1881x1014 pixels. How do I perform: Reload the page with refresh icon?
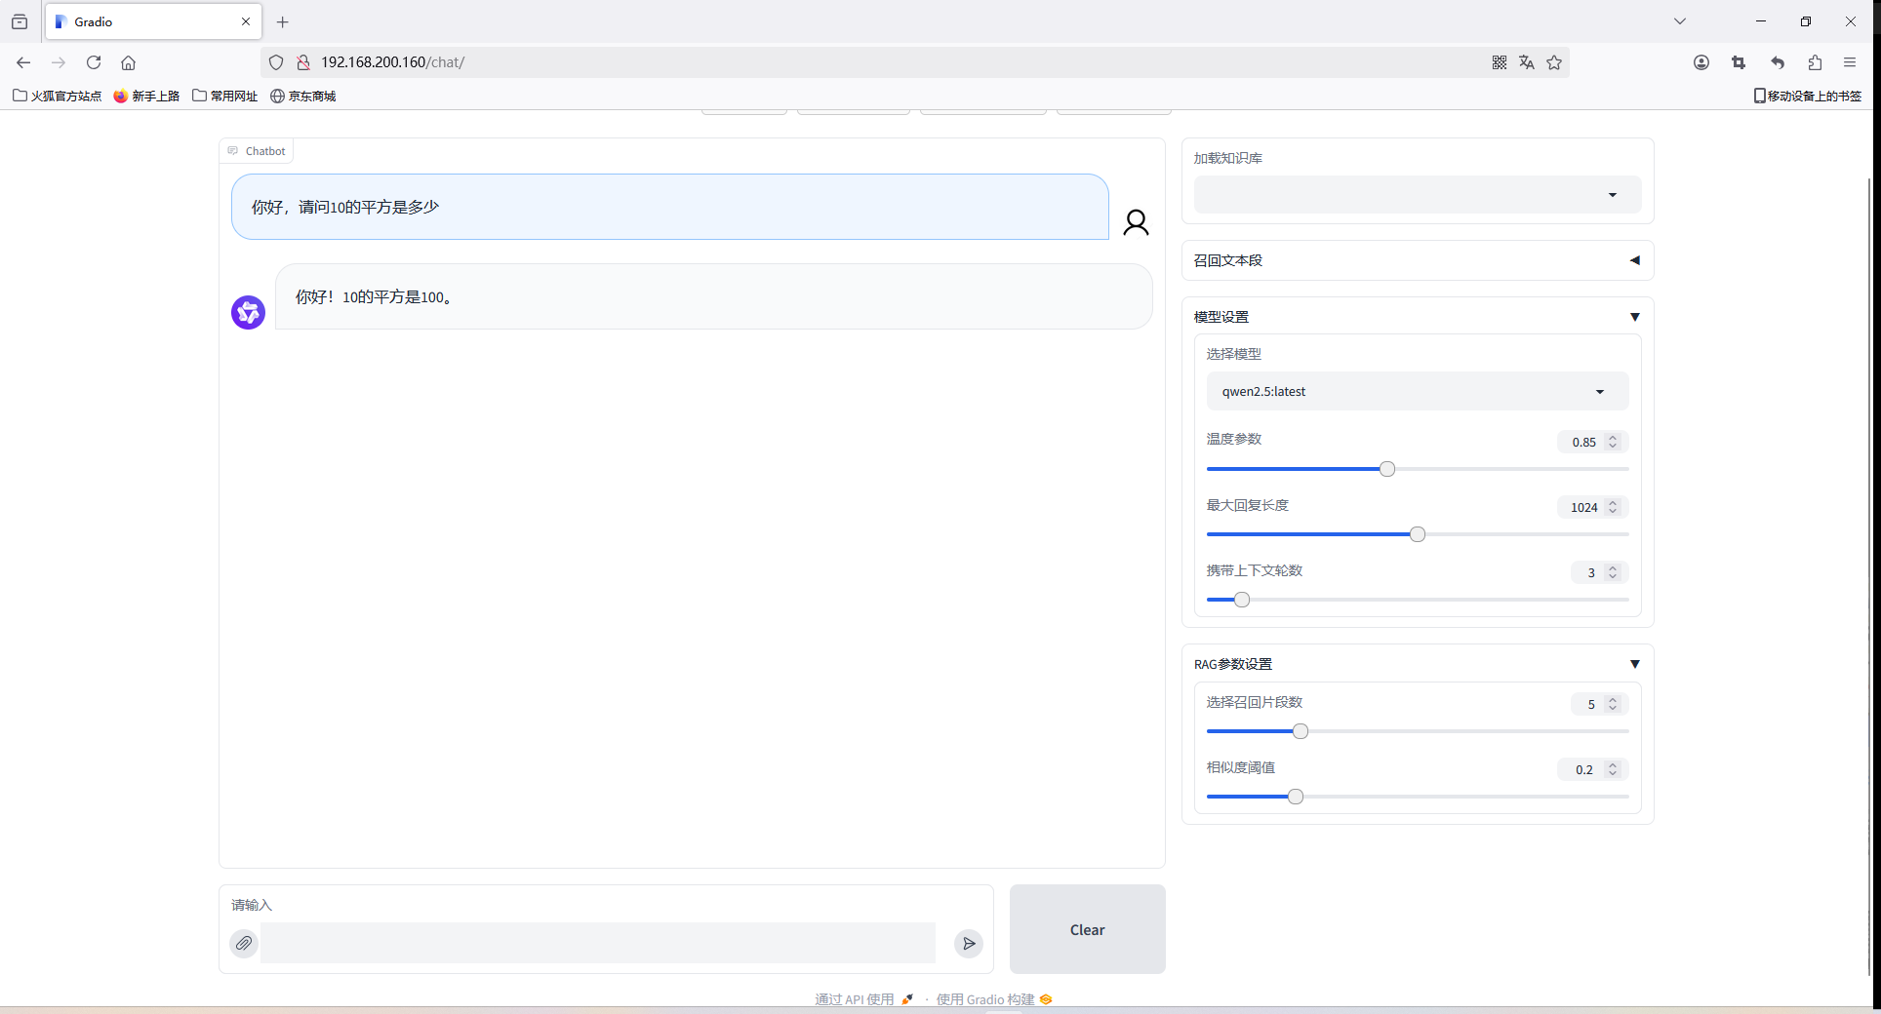(x=94, y=62)
